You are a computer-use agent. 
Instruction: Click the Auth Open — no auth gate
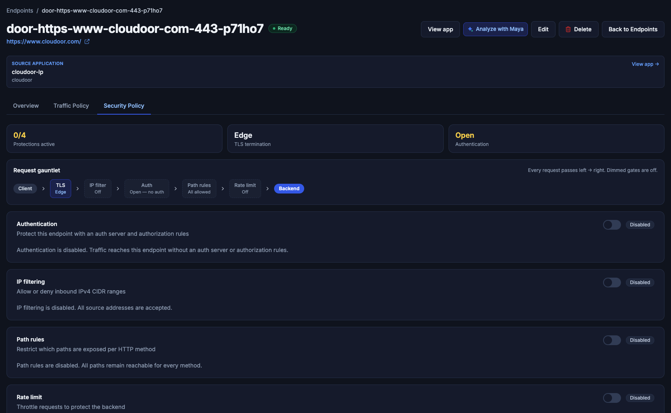147,189
